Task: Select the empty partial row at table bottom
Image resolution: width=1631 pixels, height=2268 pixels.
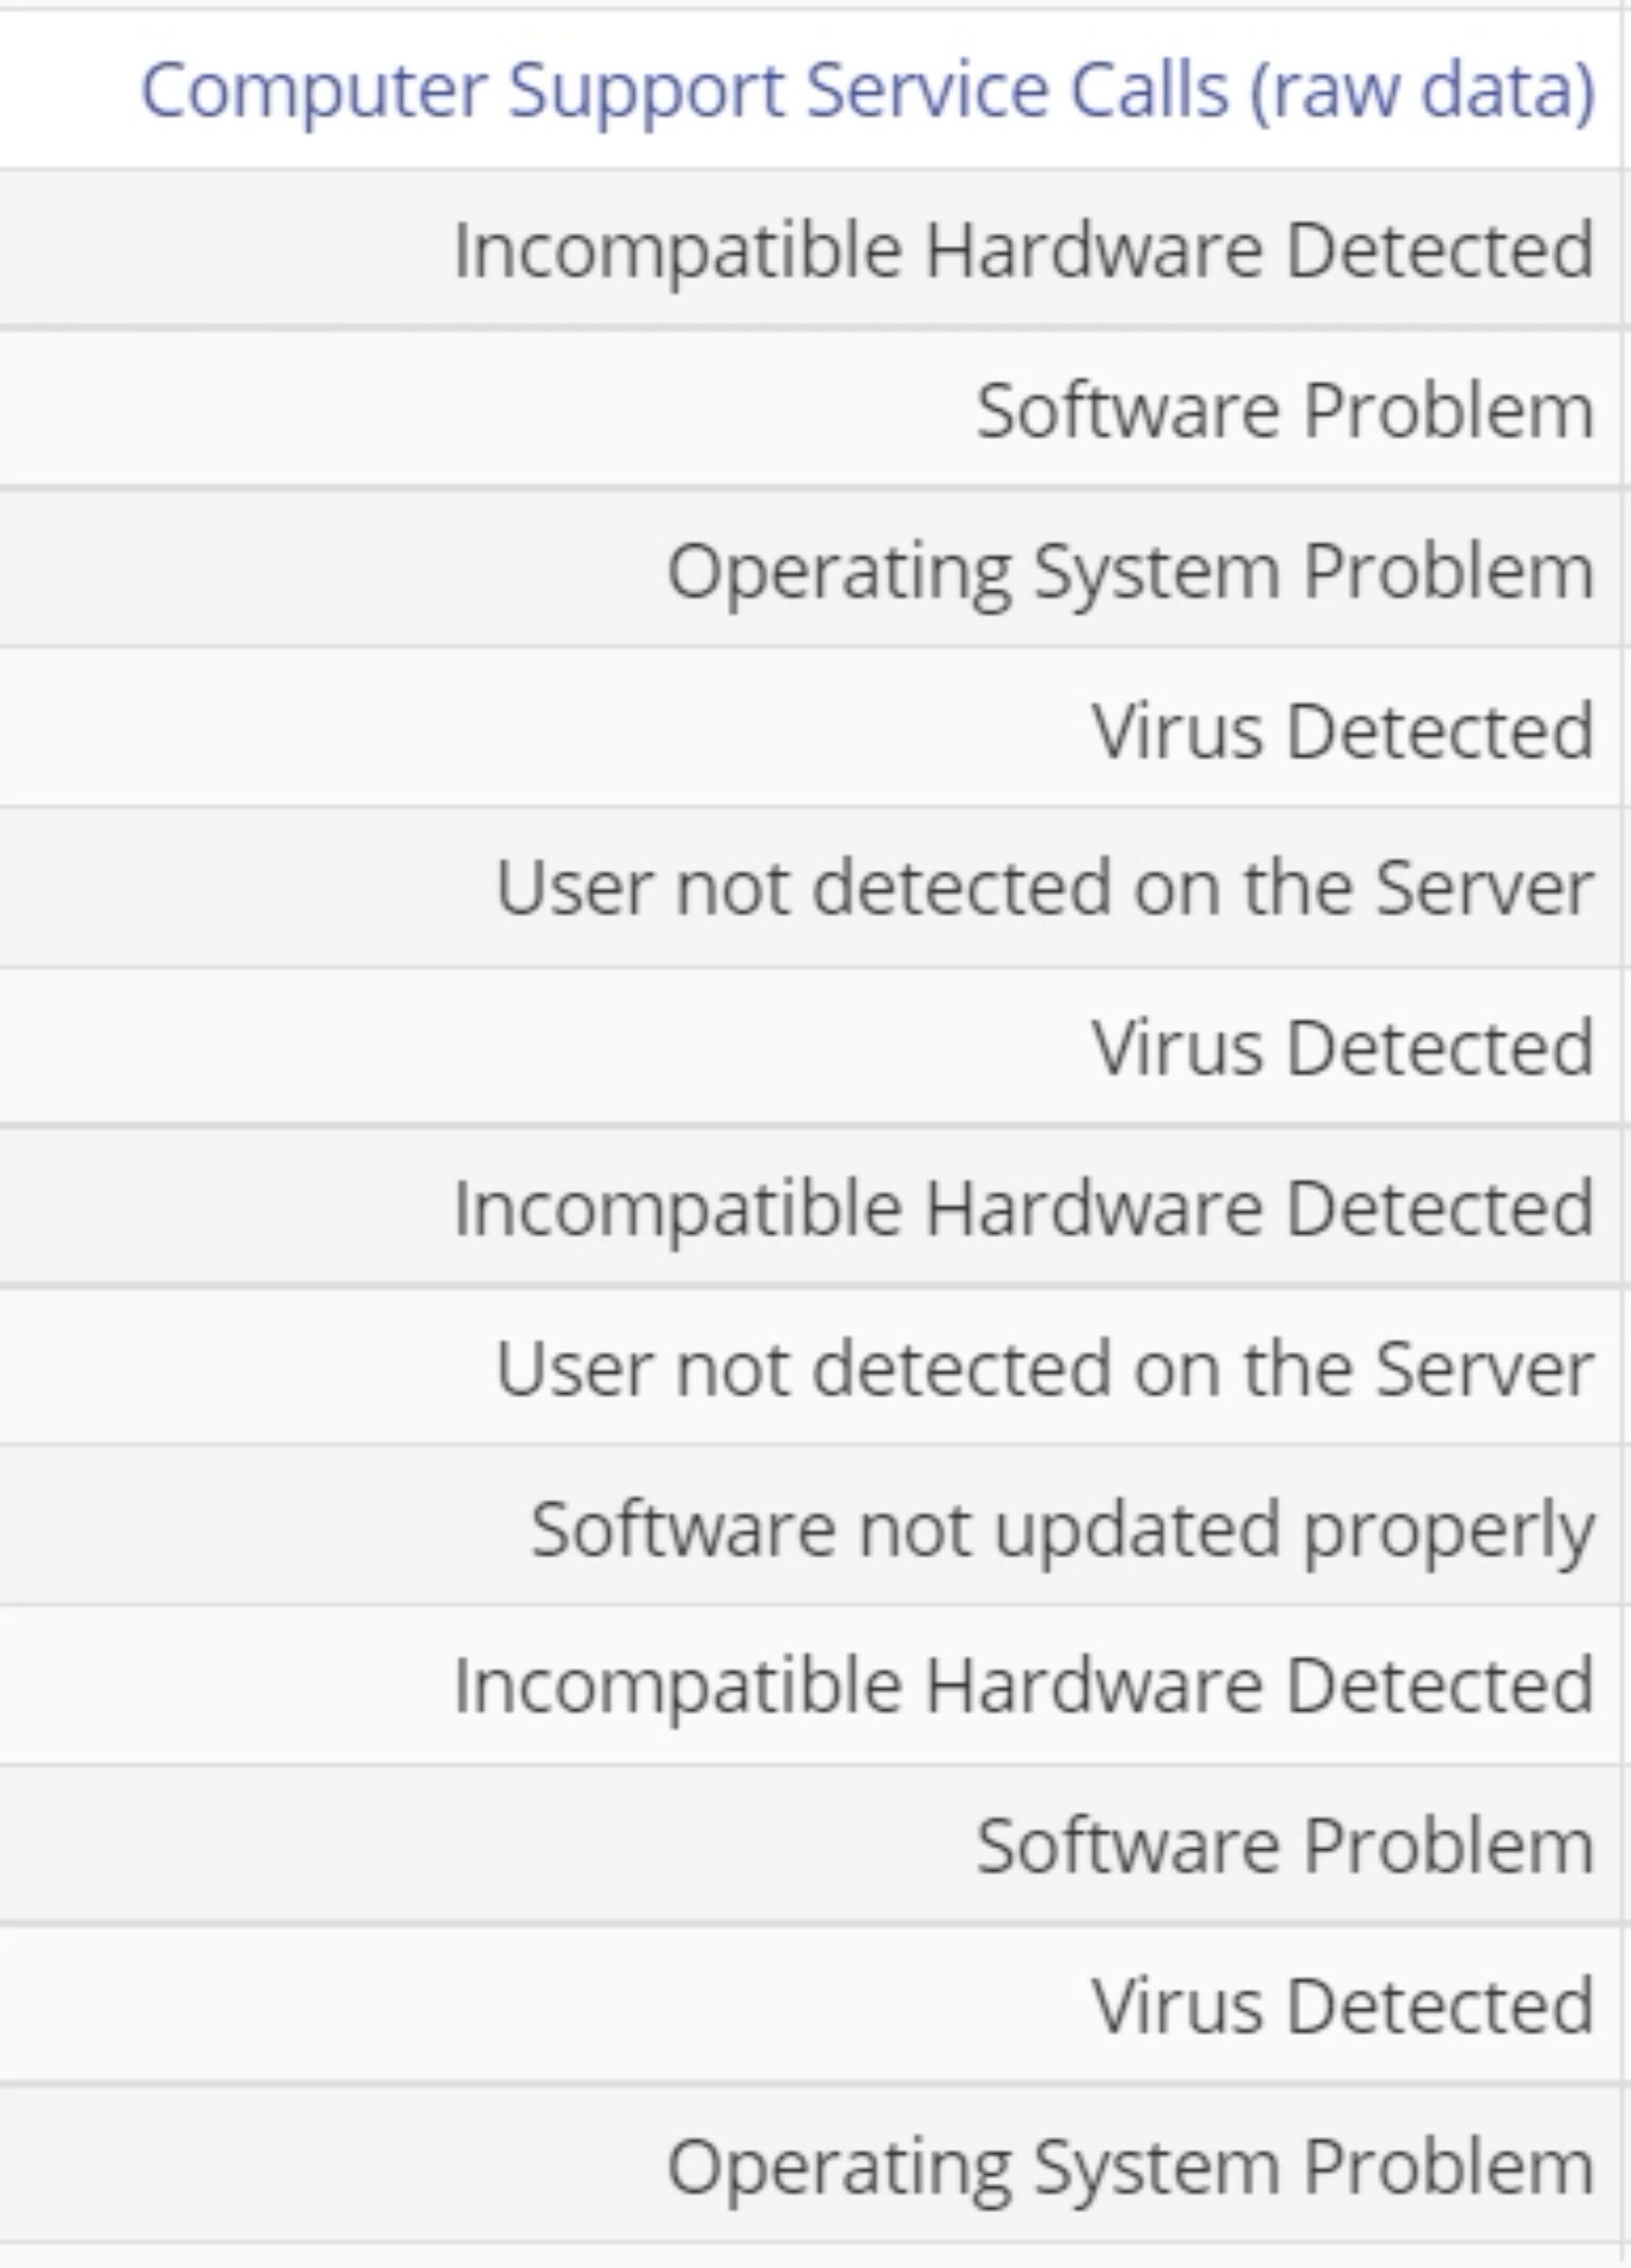Action: (x=809, y=2257)
